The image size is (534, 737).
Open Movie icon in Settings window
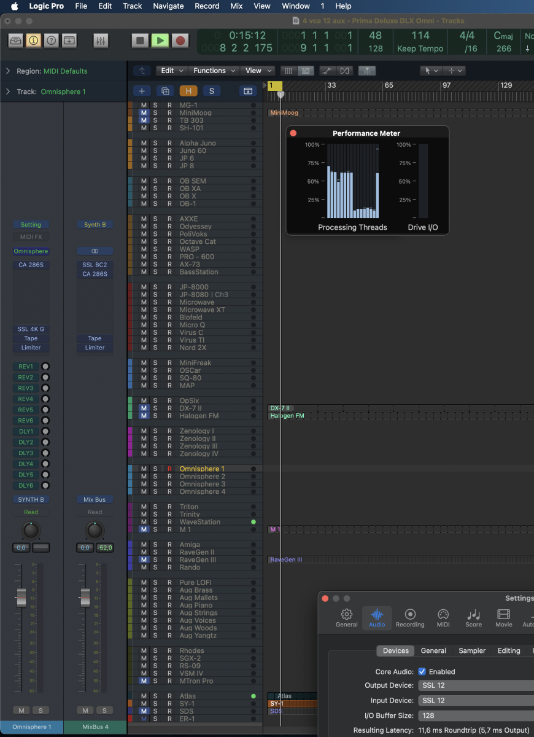(504, 618)
